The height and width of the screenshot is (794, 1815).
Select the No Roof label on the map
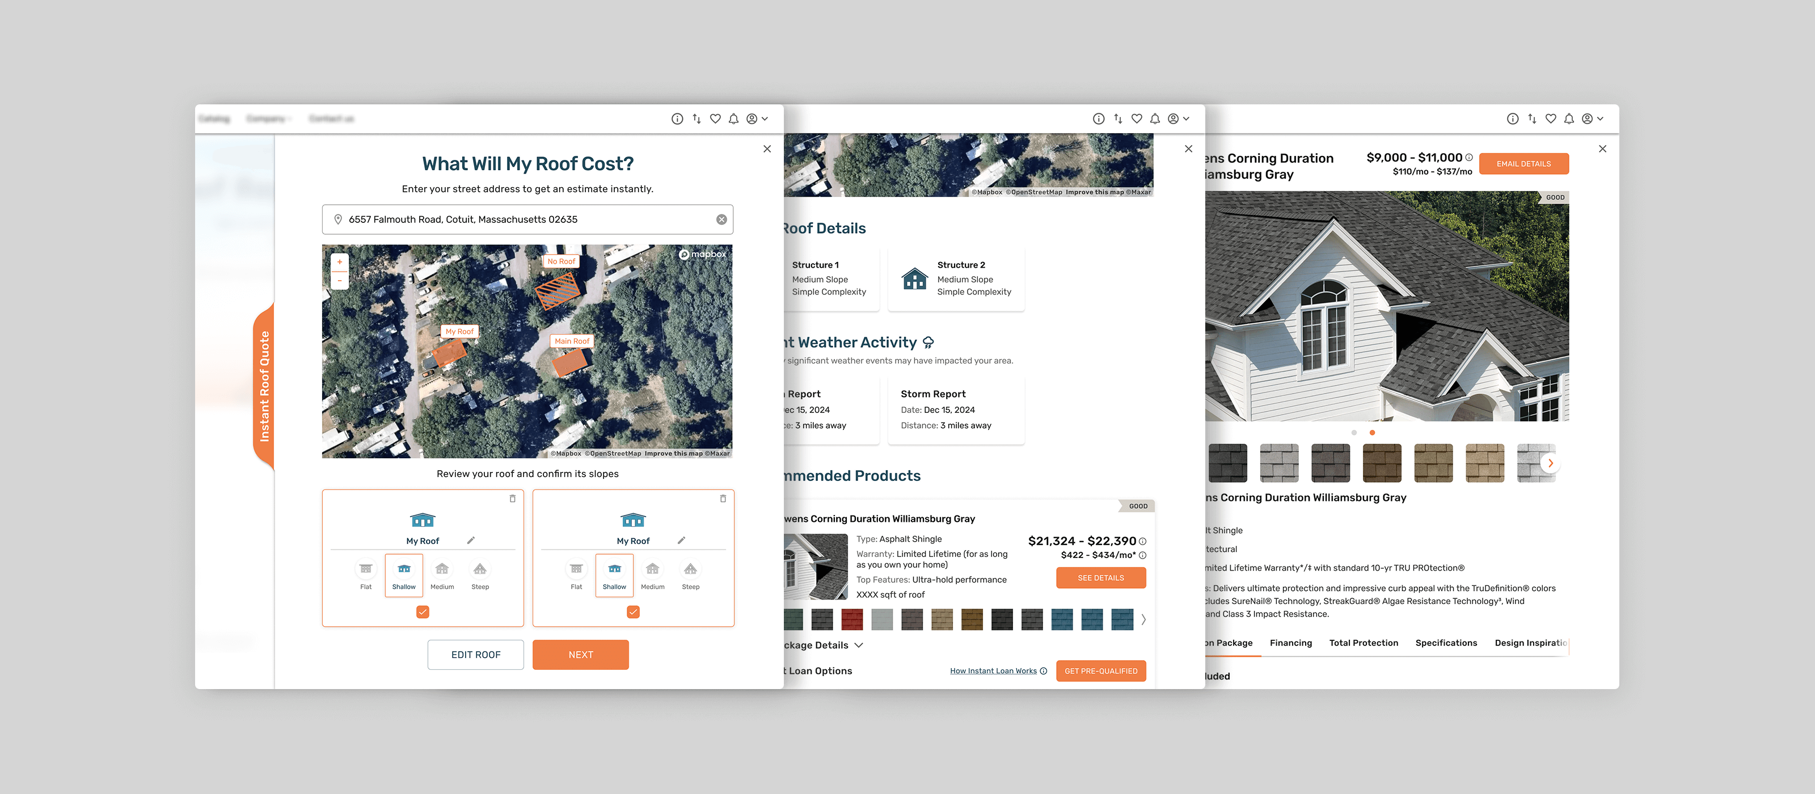point(561,261)
